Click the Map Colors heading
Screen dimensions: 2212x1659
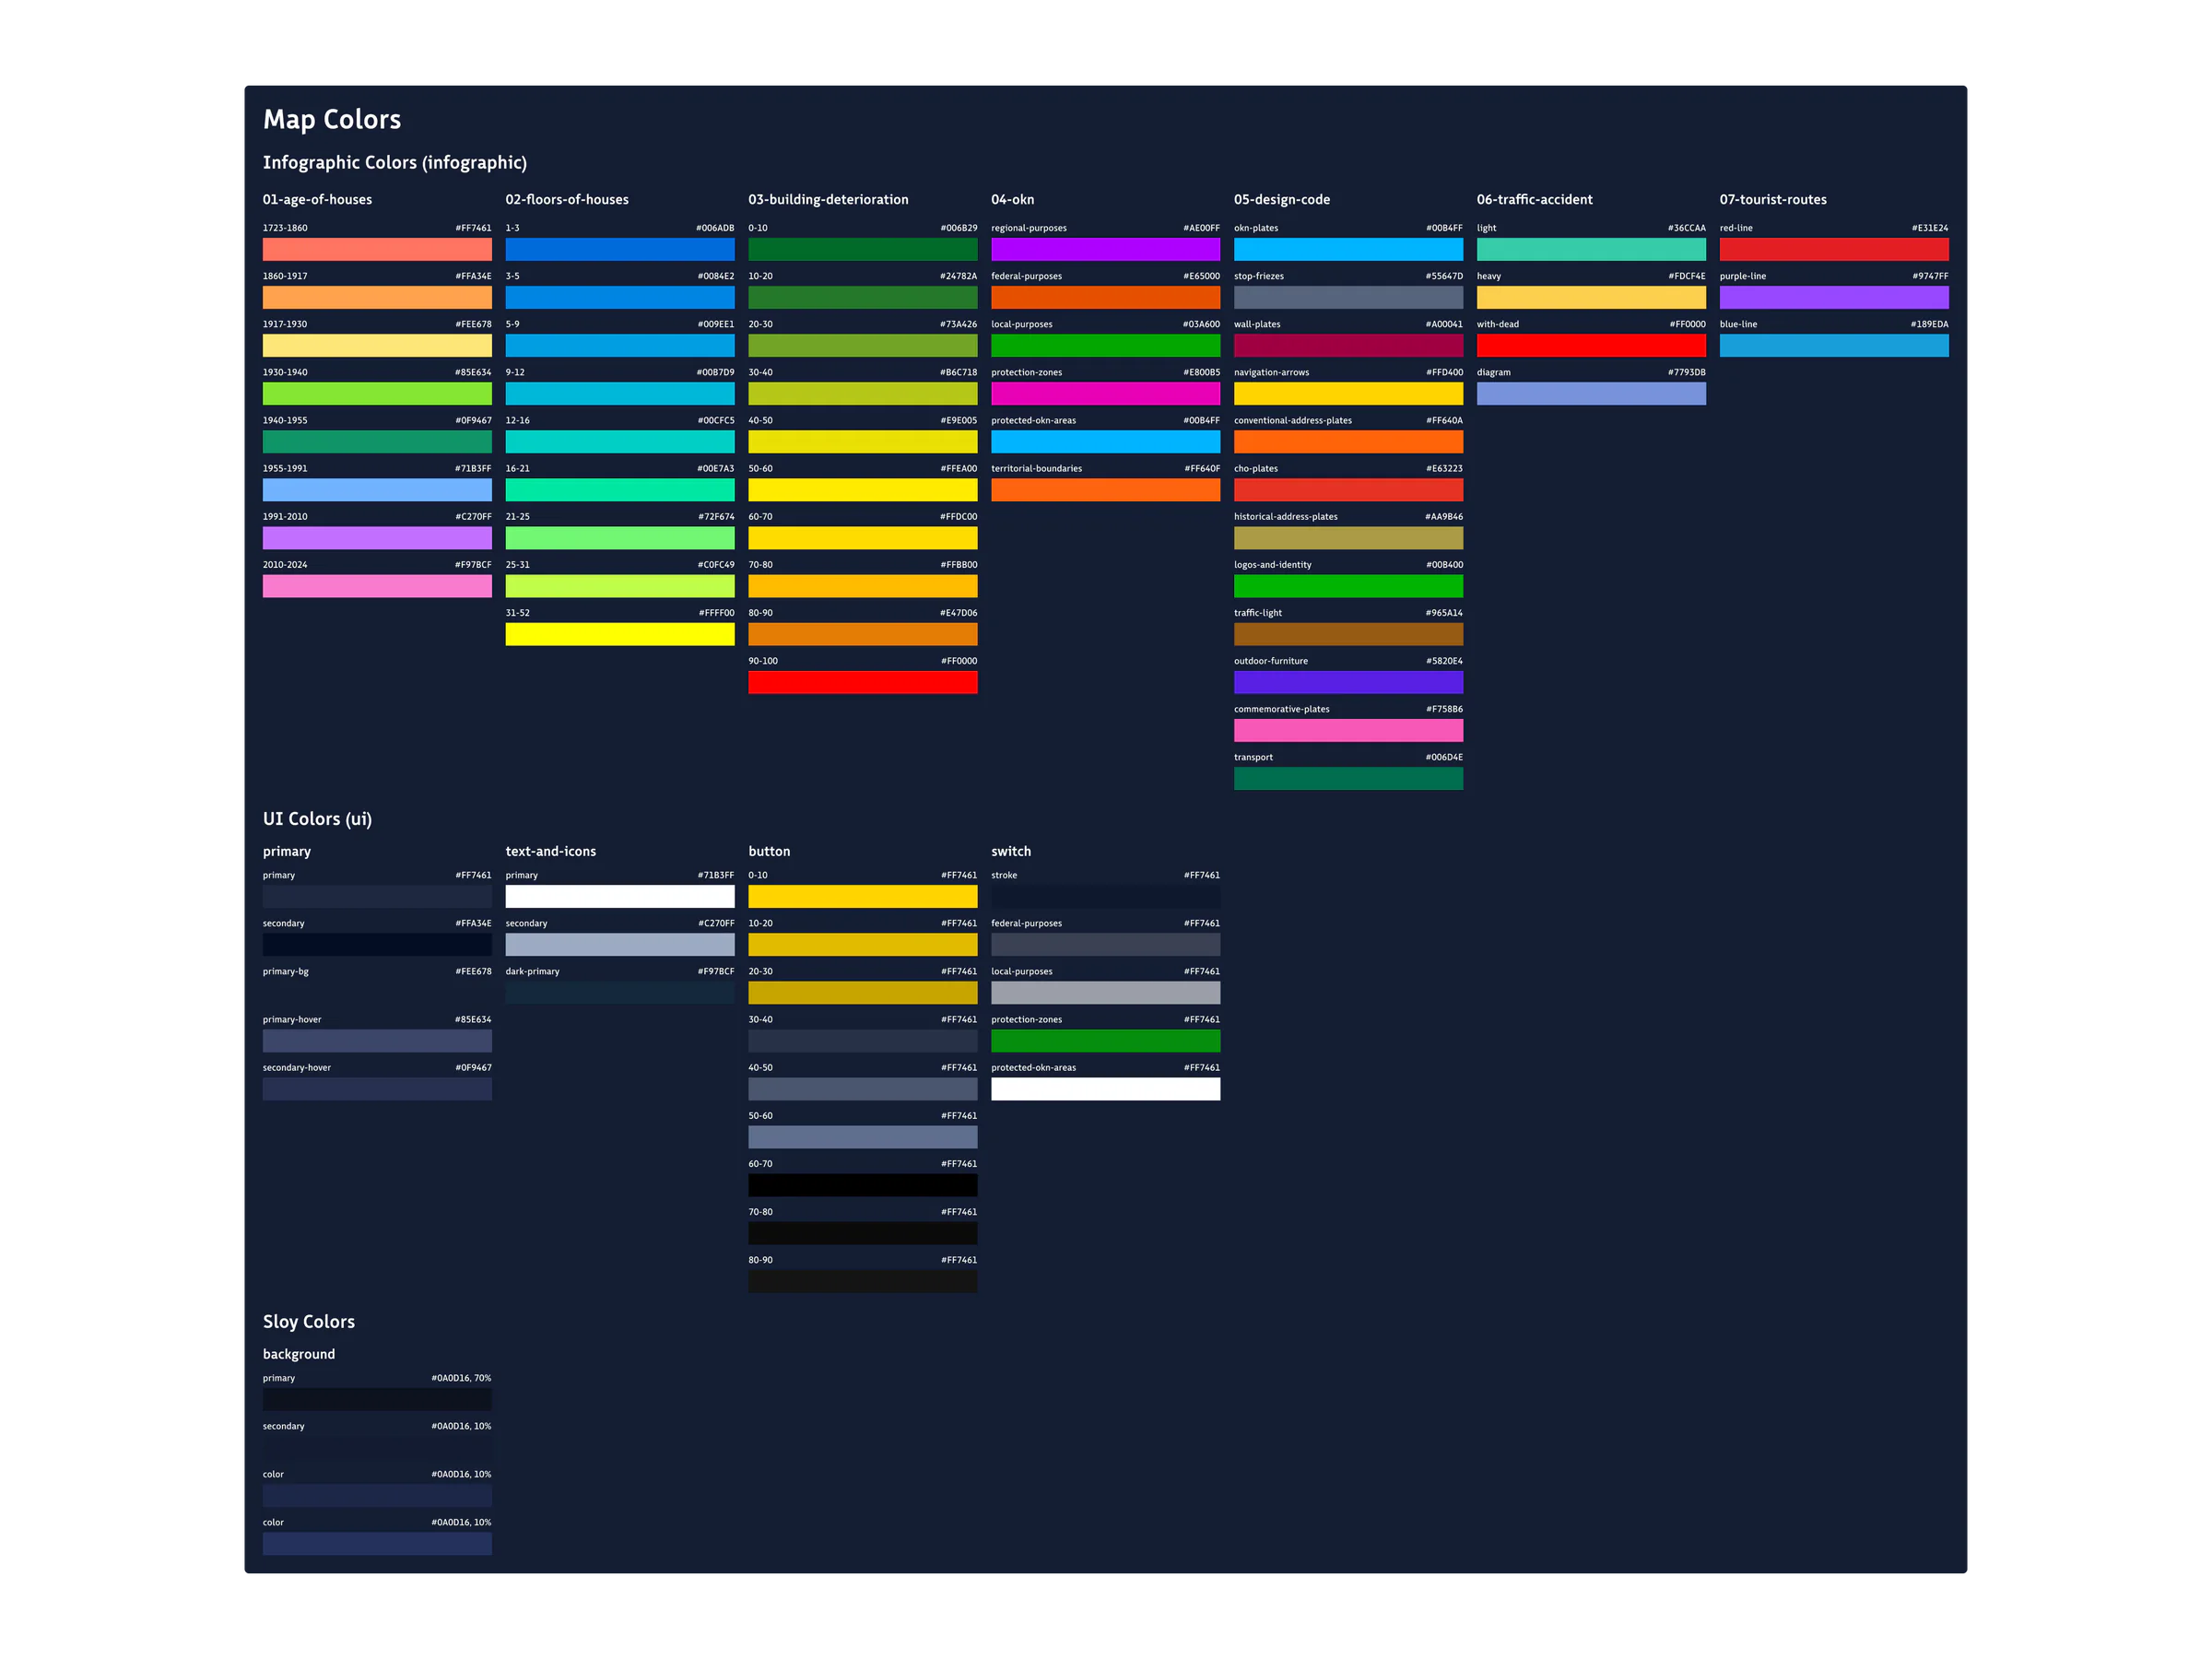tap(332, 120)
